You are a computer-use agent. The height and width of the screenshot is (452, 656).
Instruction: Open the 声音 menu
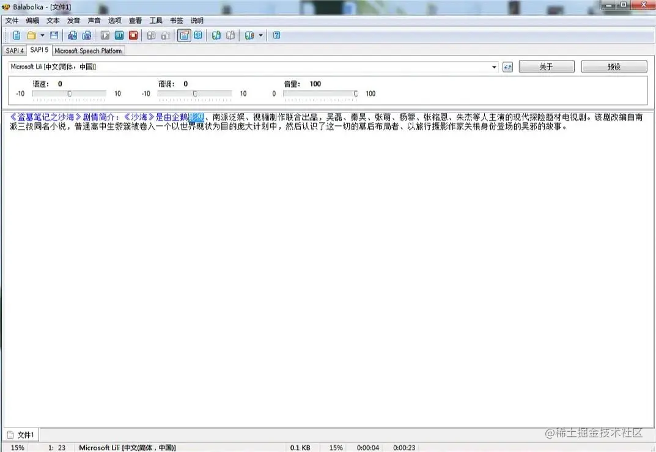click(94, 21)
